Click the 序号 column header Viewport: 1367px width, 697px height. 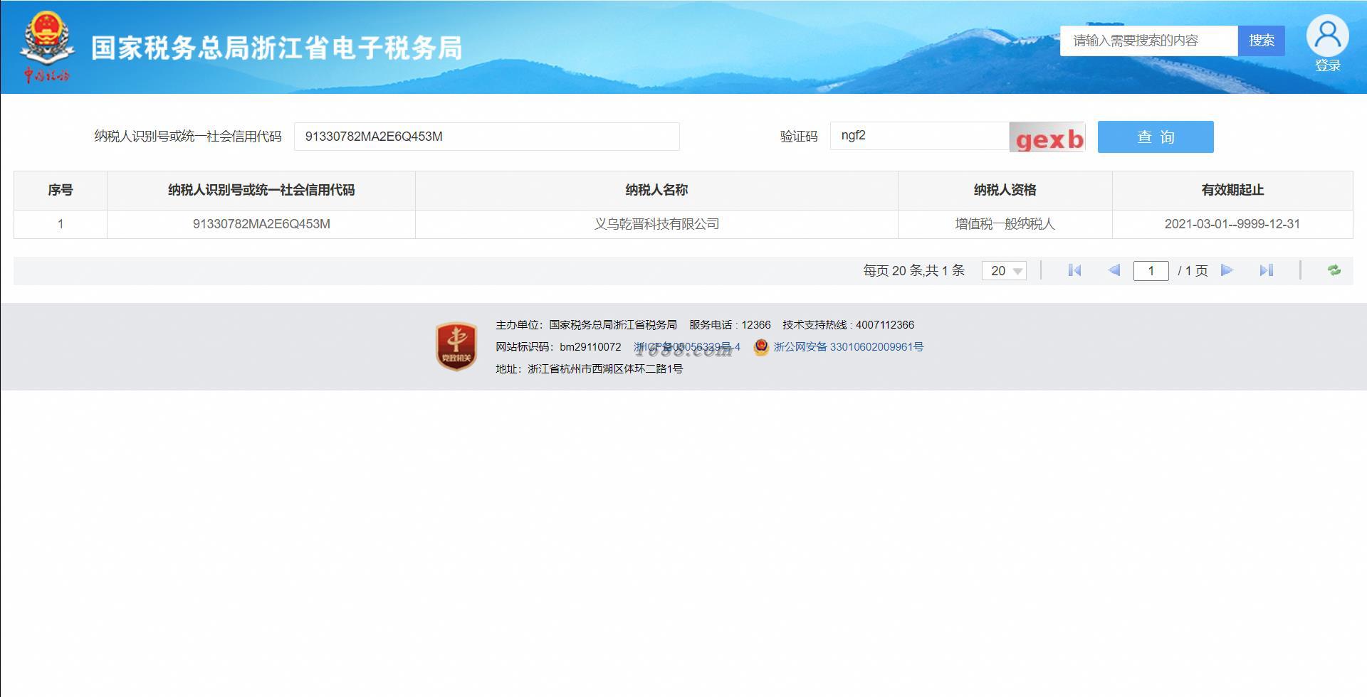(x=61, y=190)
